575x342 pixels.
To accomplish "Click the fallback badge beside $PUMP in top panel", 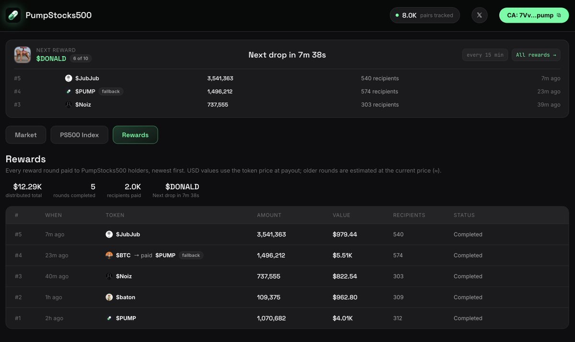I will click(111, 91).
